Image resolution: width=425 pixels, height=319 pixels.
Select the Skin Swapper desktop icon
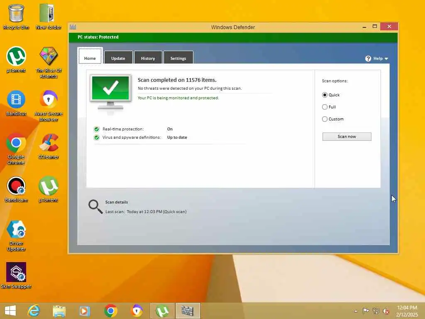16,275
